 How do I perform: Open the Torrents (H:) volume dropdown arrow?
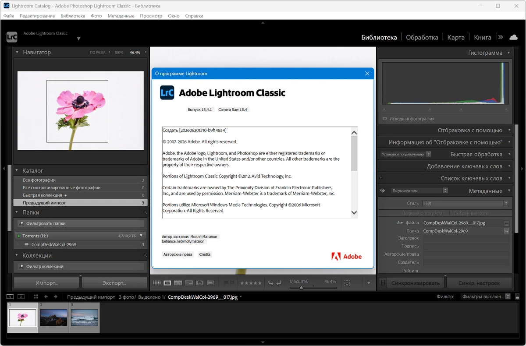point(141,236)
